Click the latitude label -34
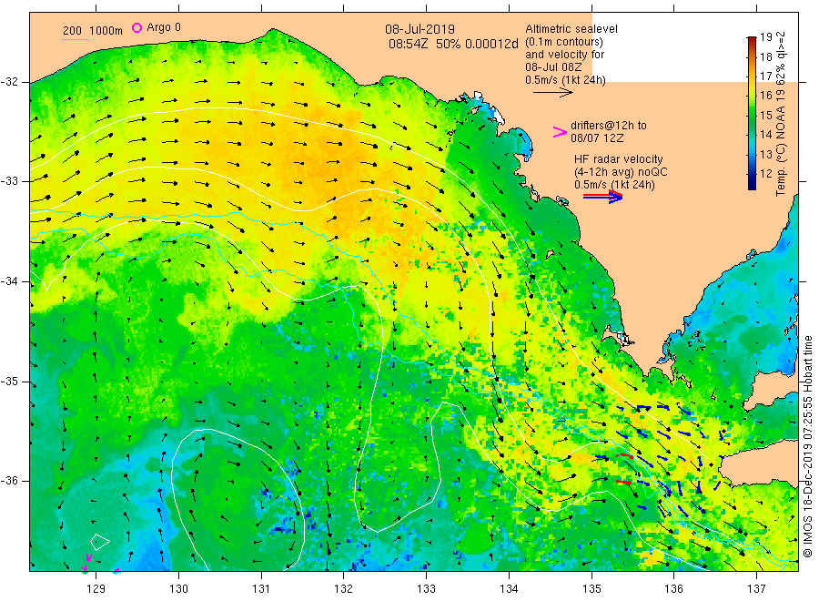 (9, 281)
